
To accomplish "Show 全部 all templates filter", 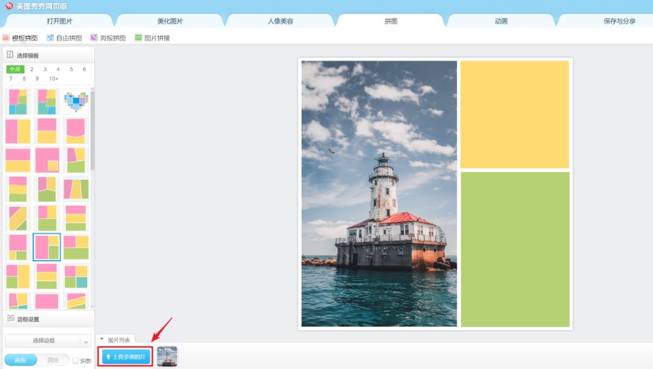I will tap(15, 69).
